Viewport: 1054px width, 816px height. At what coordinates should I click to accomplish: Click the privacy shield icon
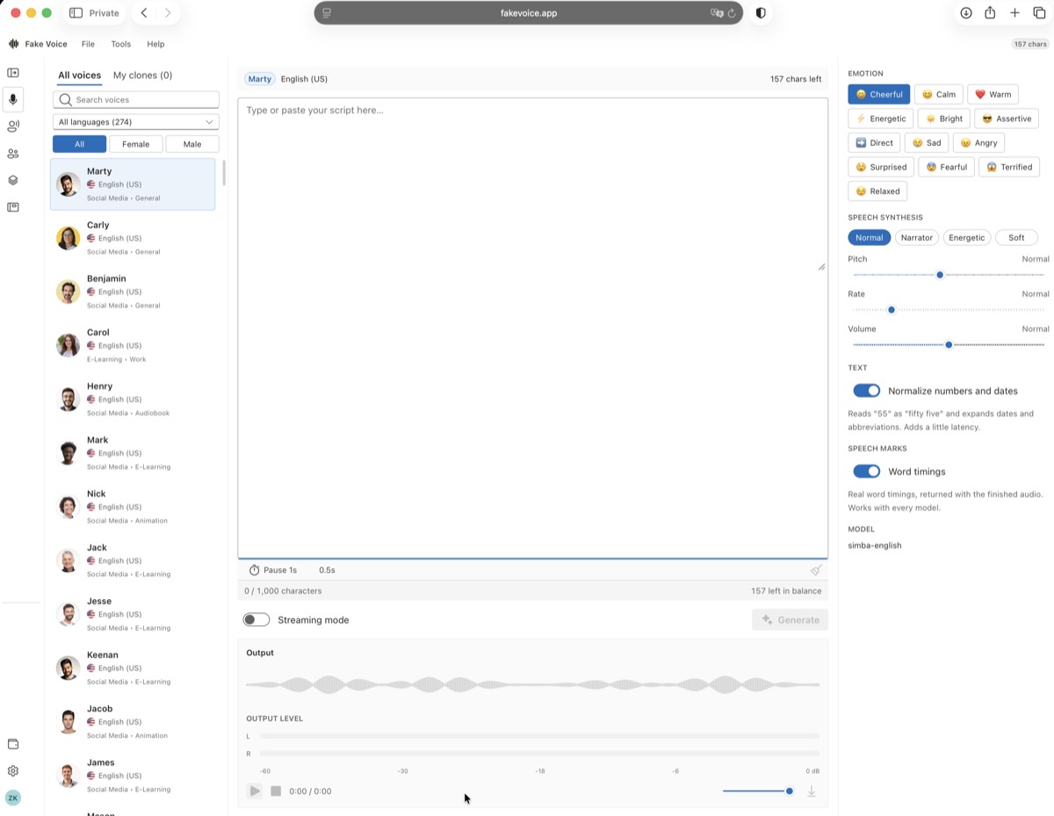761,13
